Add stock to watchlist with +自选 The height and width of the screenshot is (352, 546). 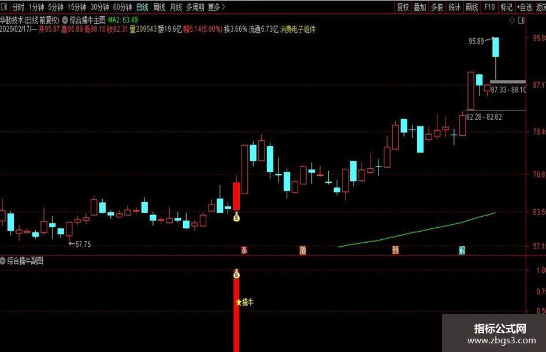click(x=525, y=7)
